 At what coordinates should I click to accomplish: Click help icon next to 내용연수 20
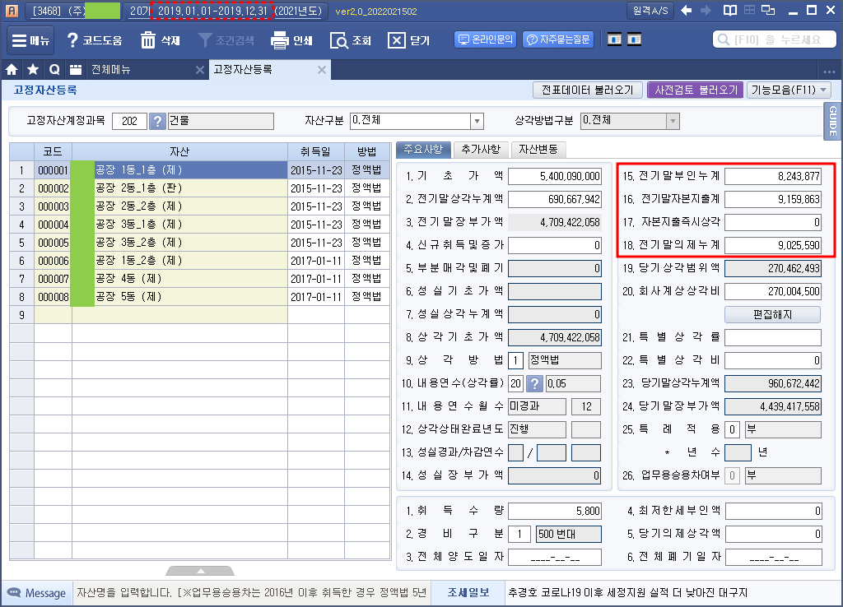(x=535, y=383)
